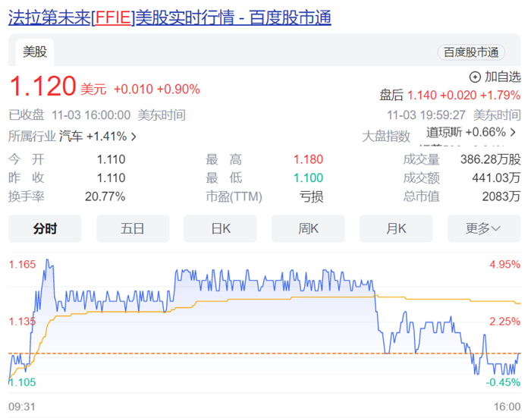The image size is (531, 418).
Task: Select the 美股 tab
Action: click(35, 52)
